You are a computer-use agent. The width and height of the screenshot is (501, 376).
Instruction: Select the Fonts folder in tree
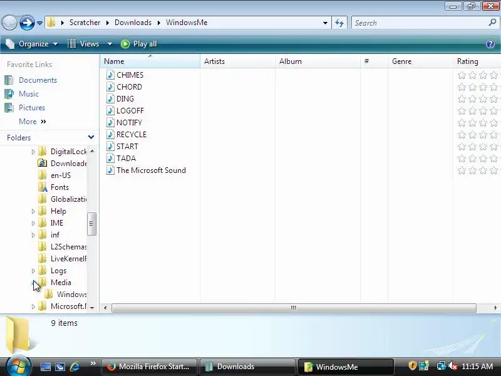59,187
